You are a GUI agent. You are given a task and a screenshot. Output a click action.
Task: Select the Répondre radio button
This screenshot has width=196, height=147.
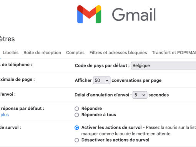[x=77, y=109]
